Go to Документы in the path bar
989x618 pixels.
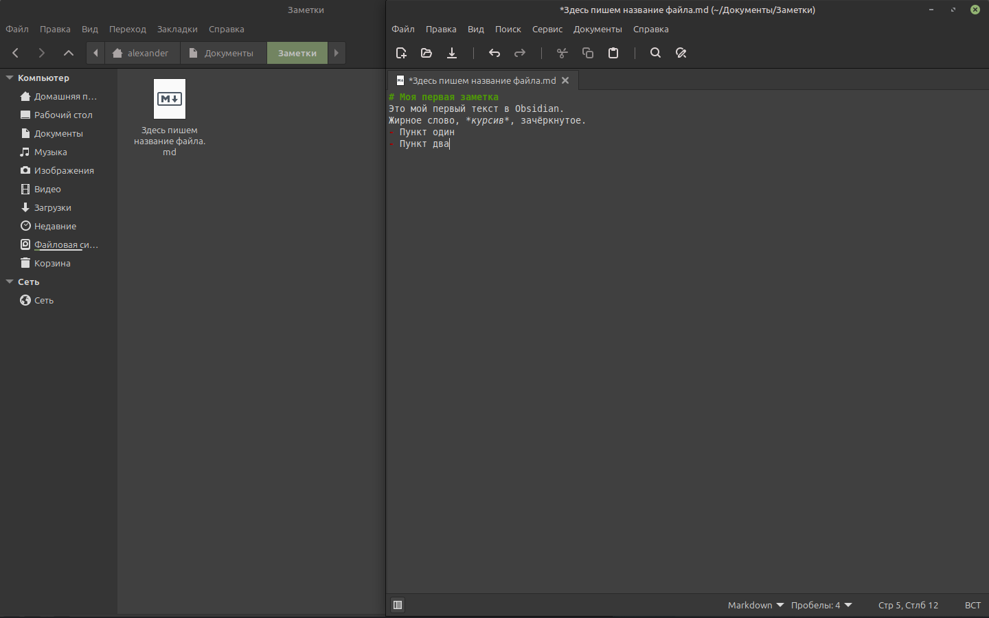click(x=223, y=53)
